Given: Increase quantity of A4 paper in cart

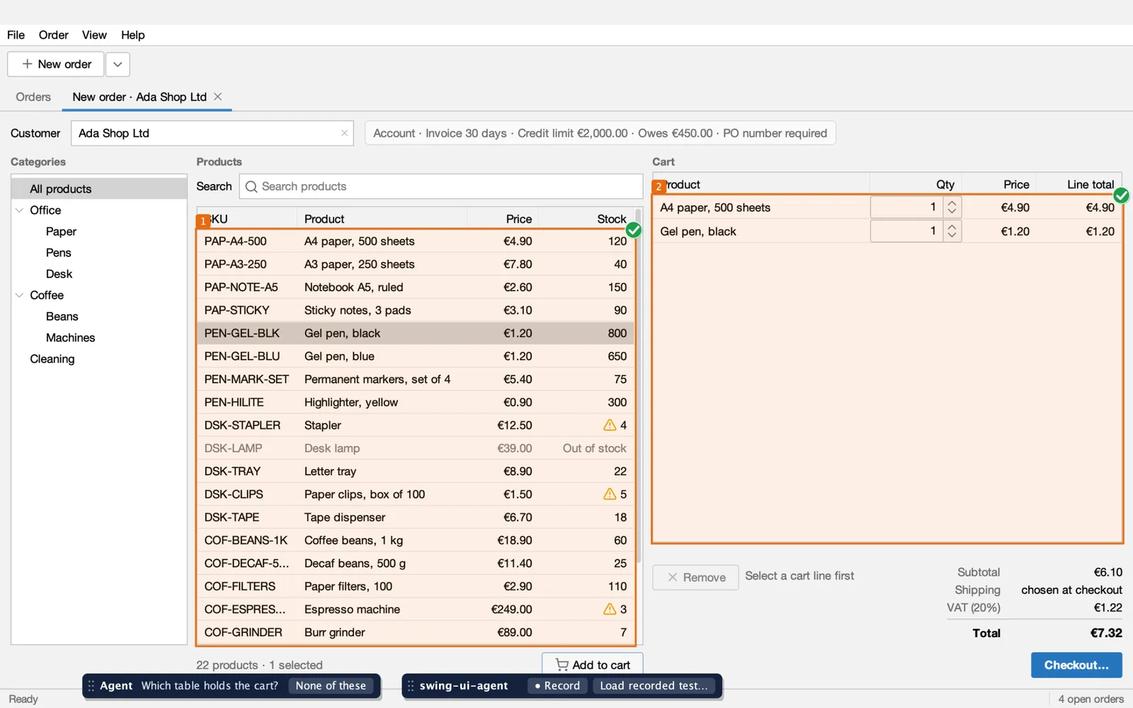Looking at the screenshot, I should (952, 202).
